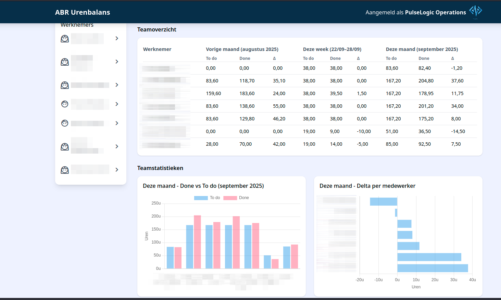Expand the last employee's chevron in sidebar
501x300 pixels.
(117, 170)
